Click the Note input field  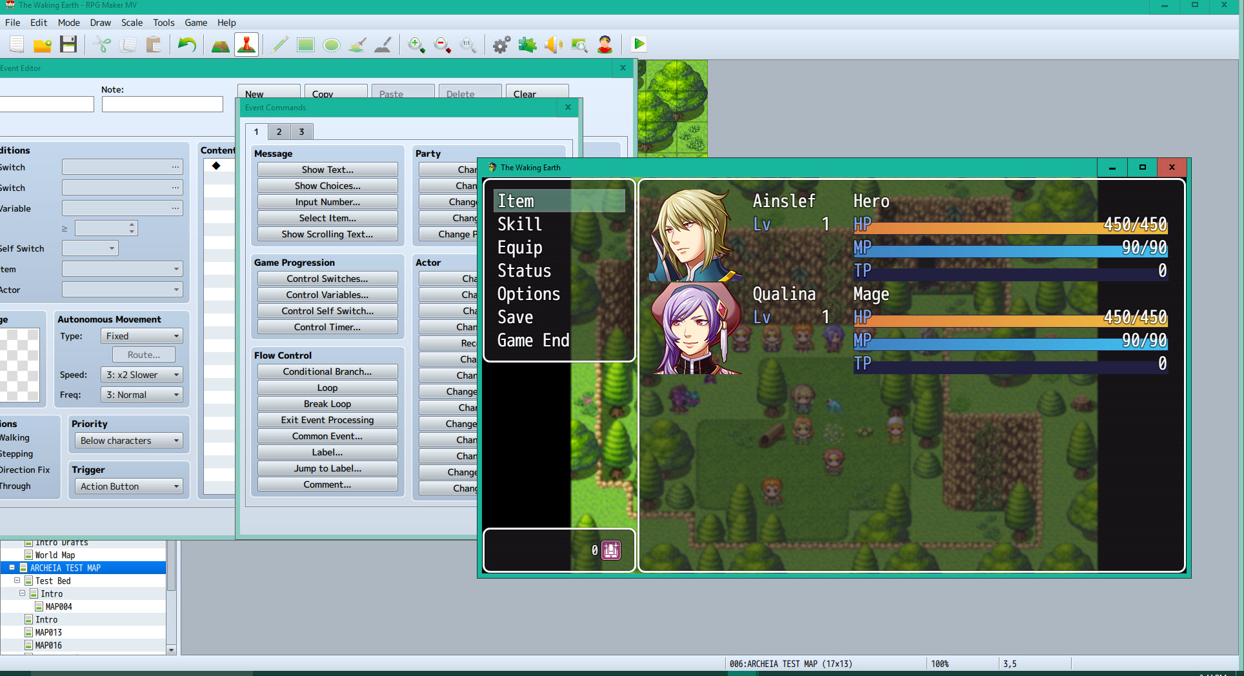(x=163, y=104)
